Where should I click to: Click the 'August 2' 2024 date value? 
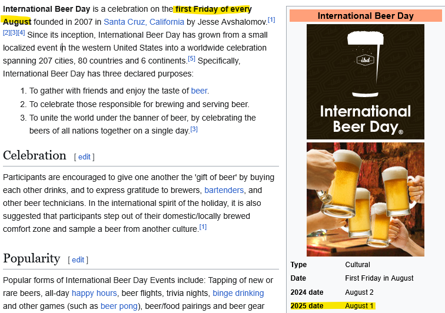359,292
